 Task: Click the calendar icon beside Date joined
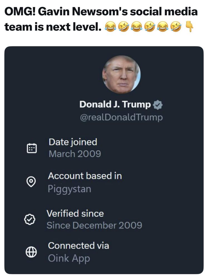31,148
